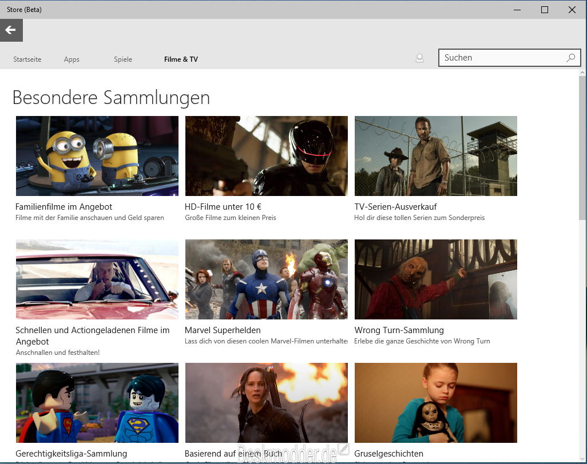Click the Gerechtigkeitsliga-Sammlung title
The width and height of the screenshot is (587, 464).
click(71, 454)
